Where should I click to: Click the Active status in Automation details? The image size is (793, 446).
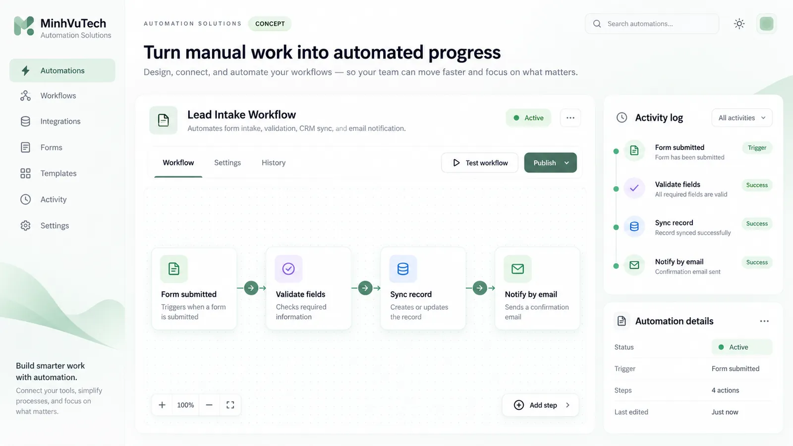742,347
